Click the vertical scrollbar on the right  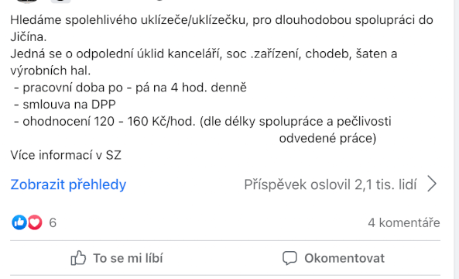click(456, 139)
